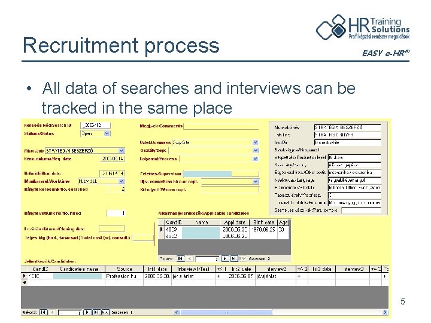Image resolution: width=431 pixels, height=323 pixels.
Task: Click the Int1 date column header
Action: tap(157, 269)
